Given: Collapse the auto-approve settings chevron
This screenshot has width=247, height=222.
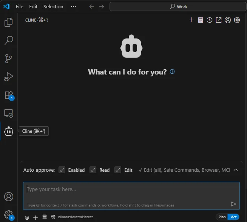Looking at the screenshot, I should (x=236, y=170).
